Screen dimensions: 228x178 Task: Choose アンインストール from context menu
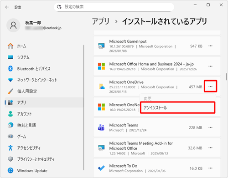(177, 108)
